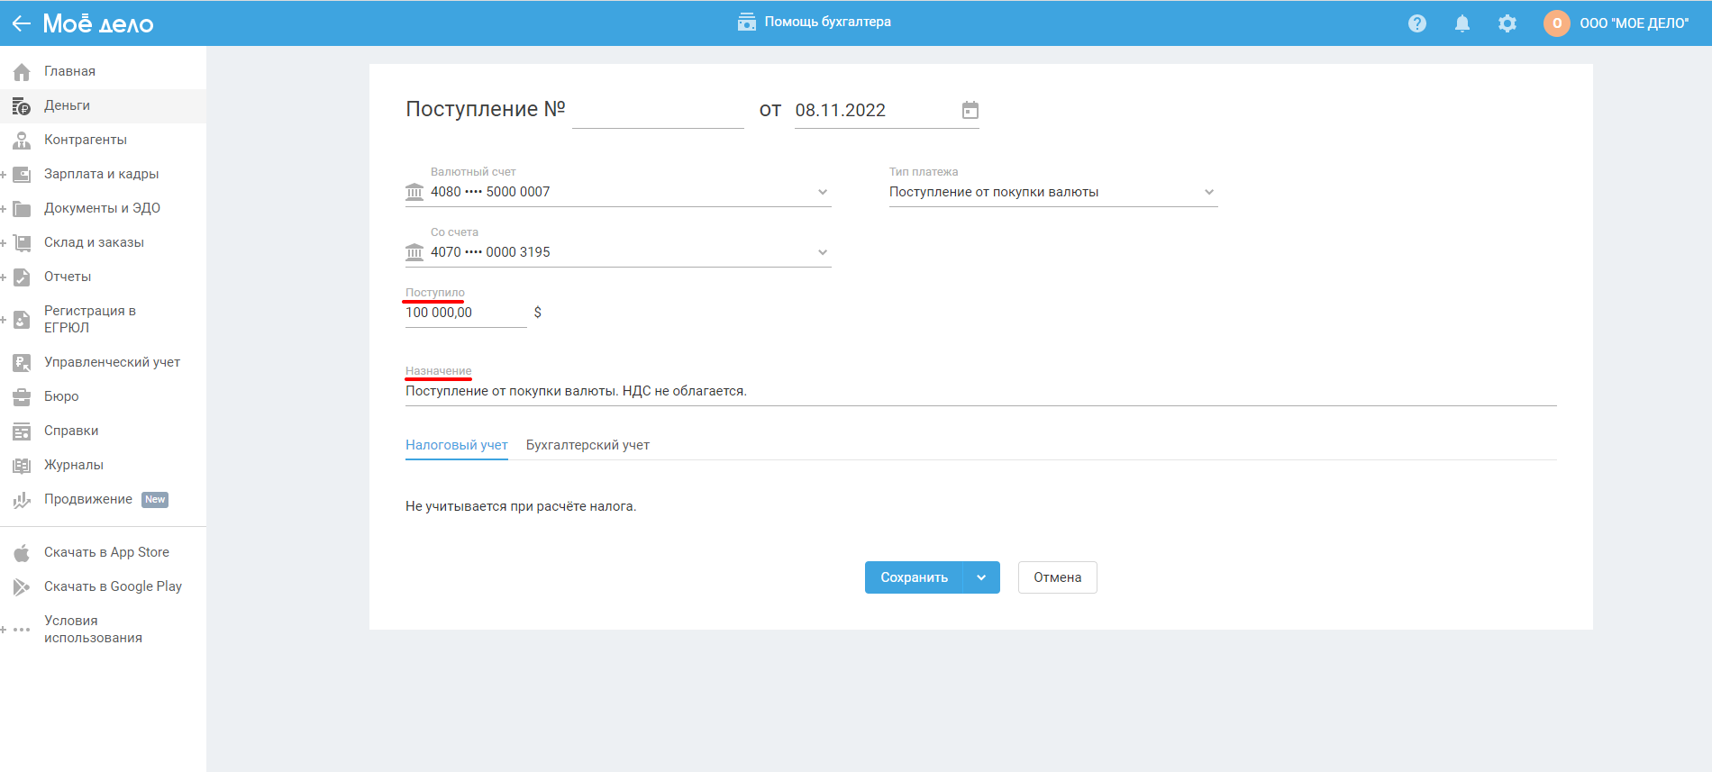Switch to Бухгалтерский учет tab
This screenshot has width=1712, height=772.
pos(587,445)
